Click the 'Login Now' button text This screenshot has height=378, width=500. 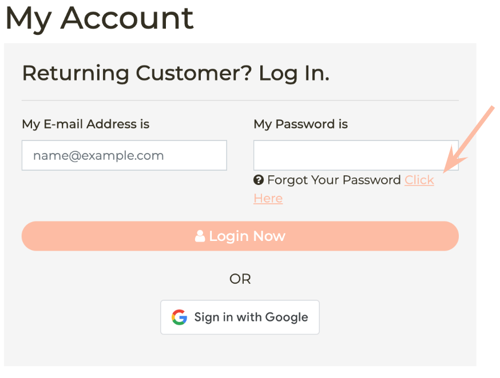pos(247,236)
